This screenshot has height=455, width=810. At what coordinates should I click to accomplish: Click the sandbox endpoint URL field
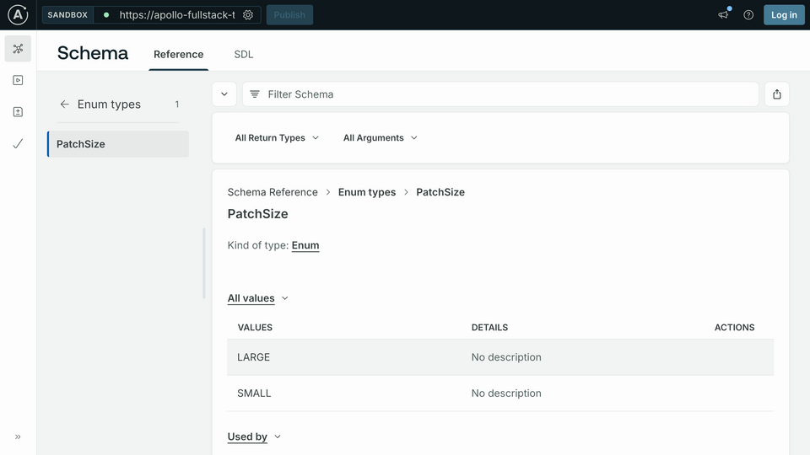pos(177,15)
